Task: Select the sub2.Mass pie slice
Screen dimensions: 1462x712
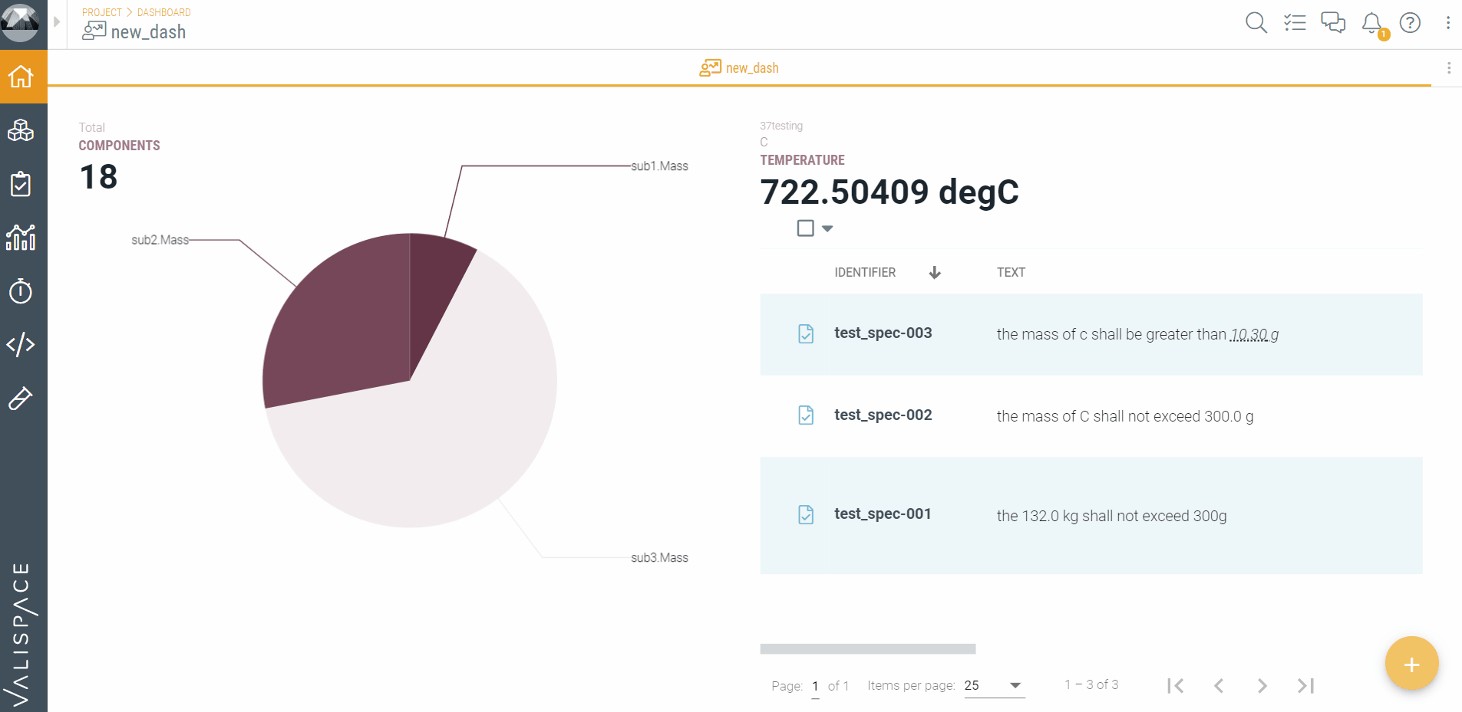Action: (x=338, y=322)
